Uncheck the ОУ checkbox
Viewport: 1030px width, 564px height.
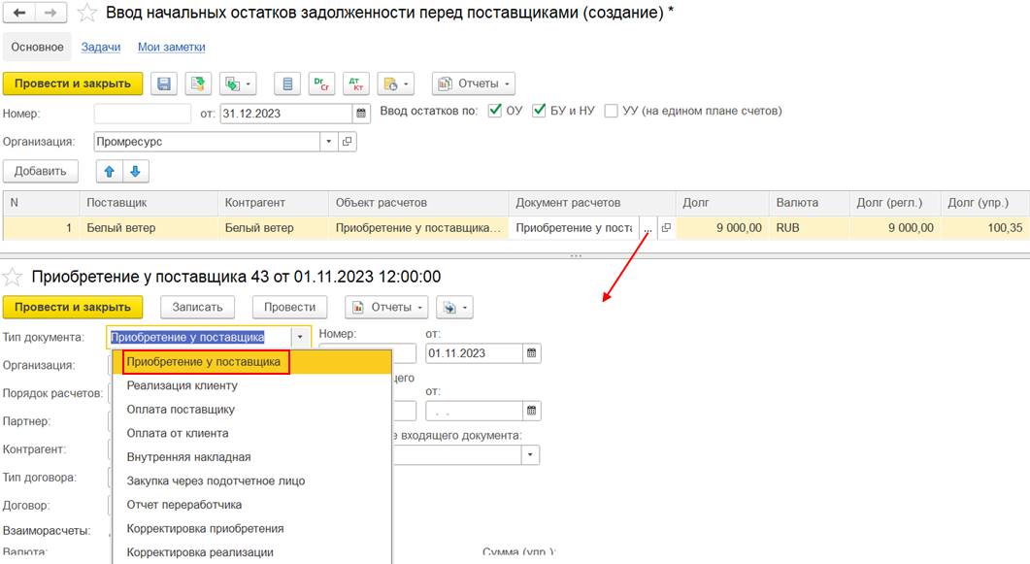tap(495, 111)
